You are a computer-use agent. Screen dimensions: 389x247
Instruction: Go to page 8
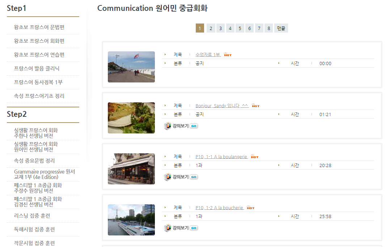tap(269, 28)
